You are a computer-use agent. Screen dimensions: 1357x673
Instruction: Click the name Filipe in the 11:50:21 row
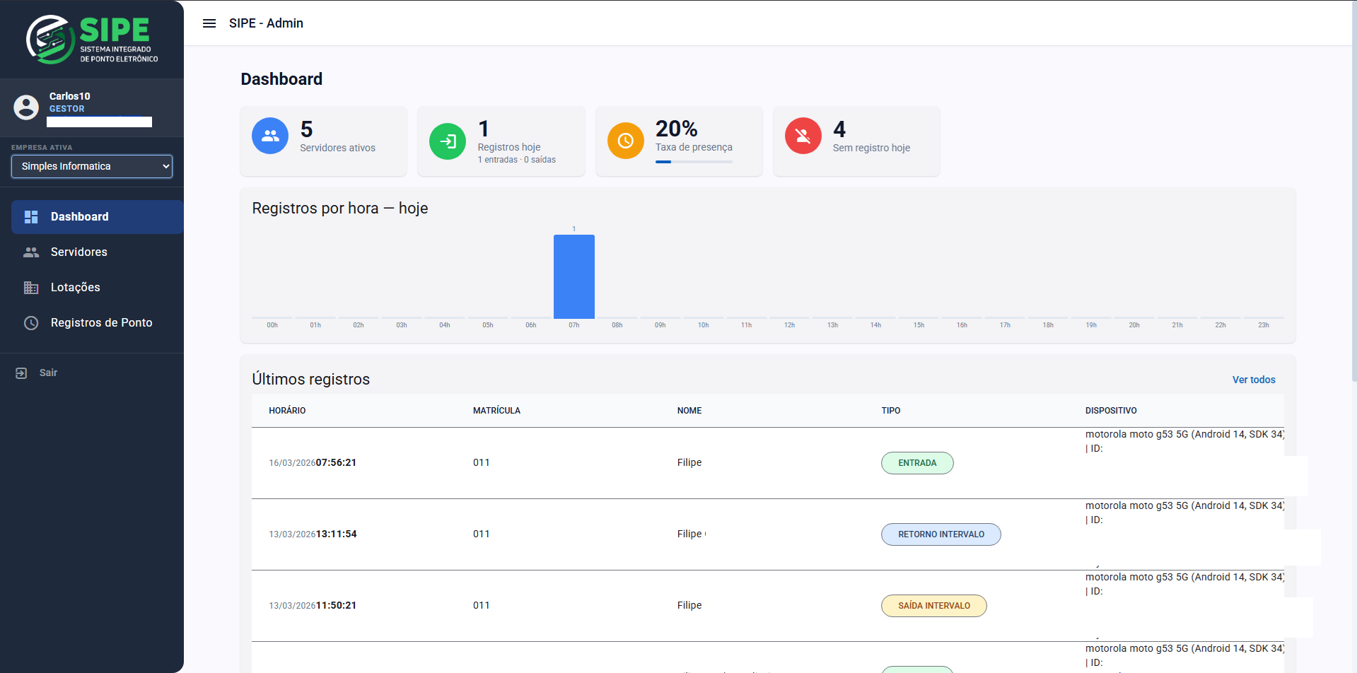689,606
